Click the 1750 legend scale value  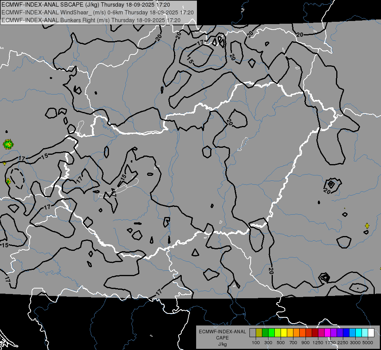pyautogui.click(x=330, y=343)
